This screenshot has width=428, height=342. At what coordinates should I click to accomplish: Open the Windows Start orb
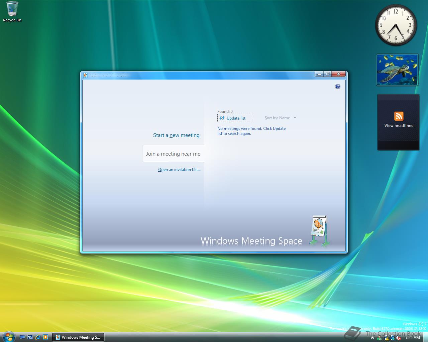pyautogui.click(x=9, y=337)
